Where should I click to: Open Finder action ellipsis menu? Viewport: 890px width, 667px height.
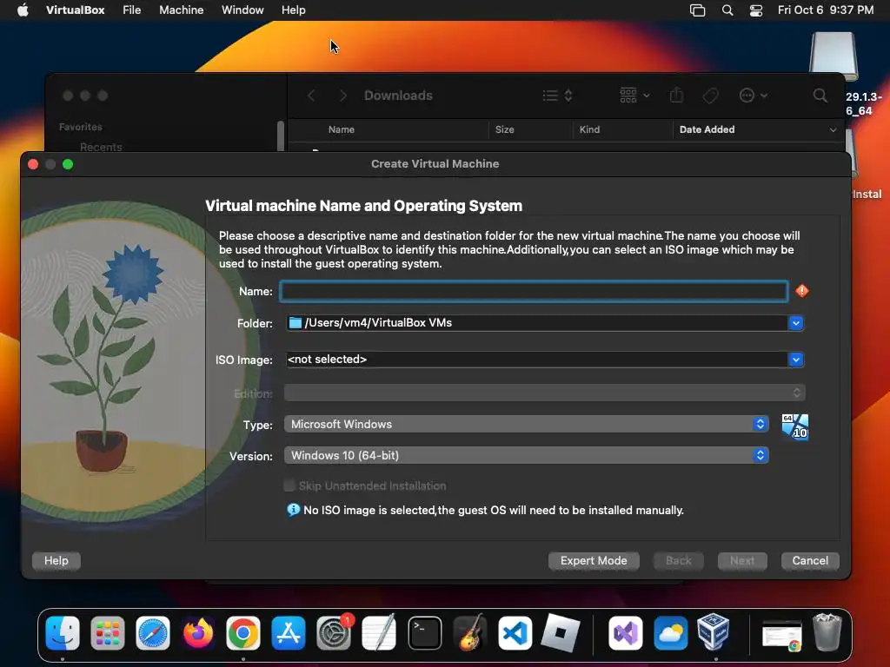[x=754, y=96]
